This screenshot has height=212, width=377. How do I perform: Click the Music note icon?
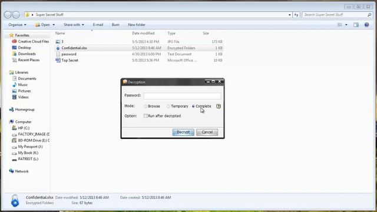[14, 85]
